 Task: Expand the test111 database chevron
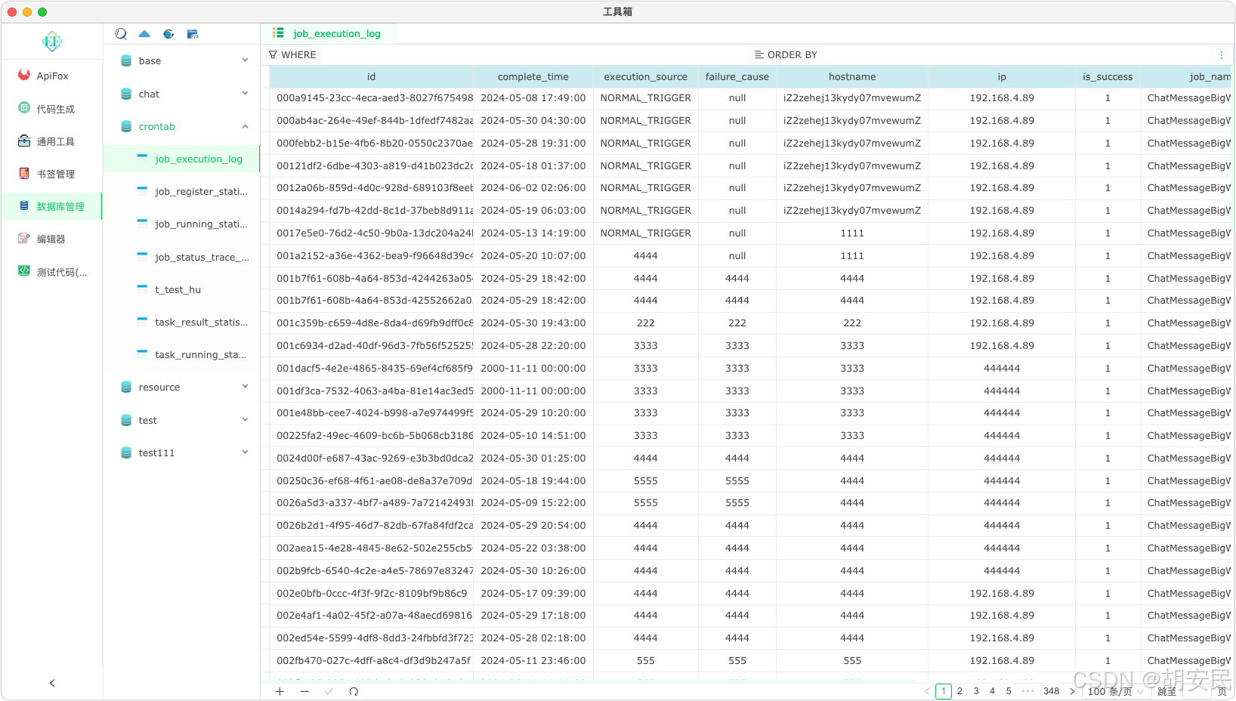[245, 452]
